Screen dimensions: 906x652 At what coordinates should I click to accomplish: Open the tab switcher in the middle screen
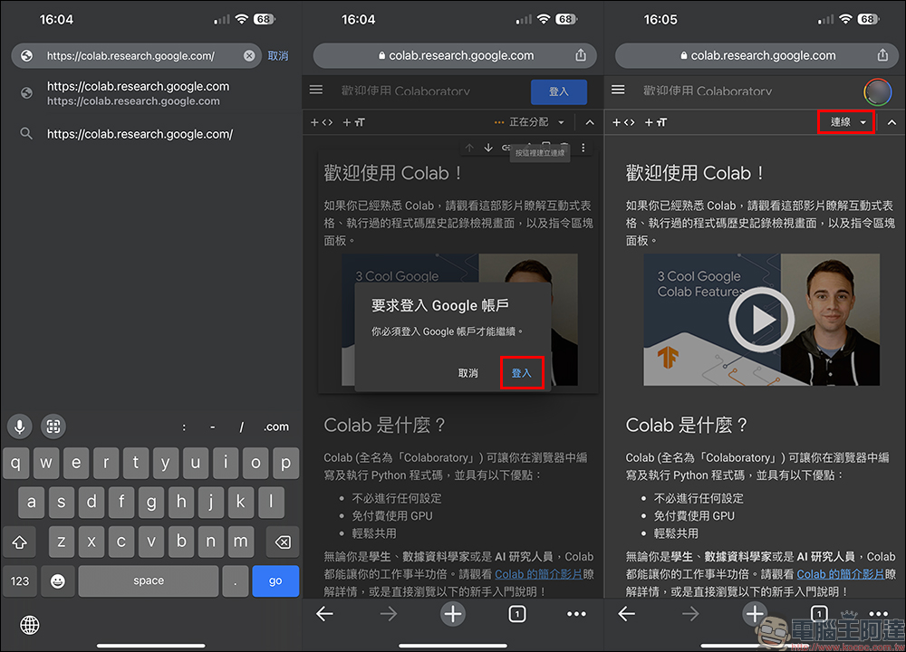click(x=517, y=614)
